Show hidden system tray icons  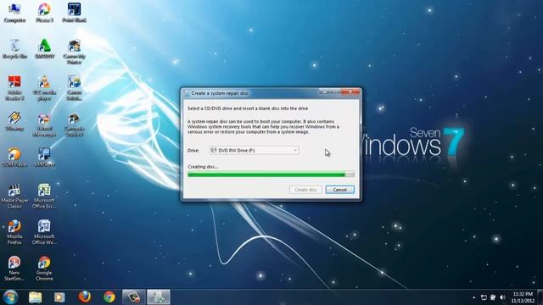pos(473,297)
